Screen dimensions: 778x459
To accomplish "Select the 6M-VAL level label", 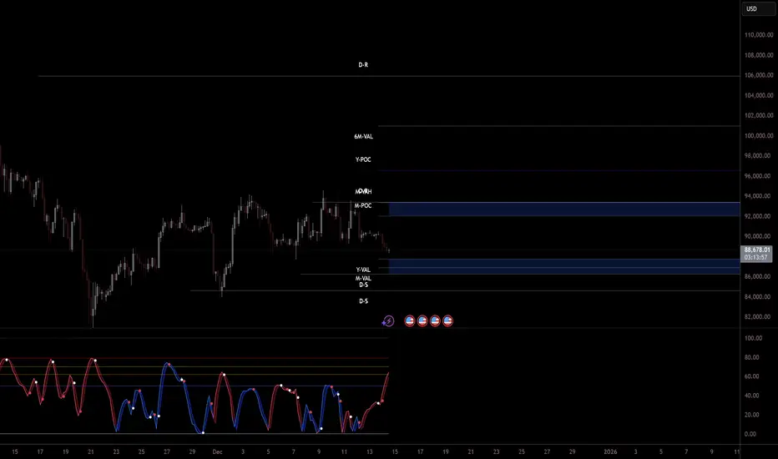I will [363, 137].
